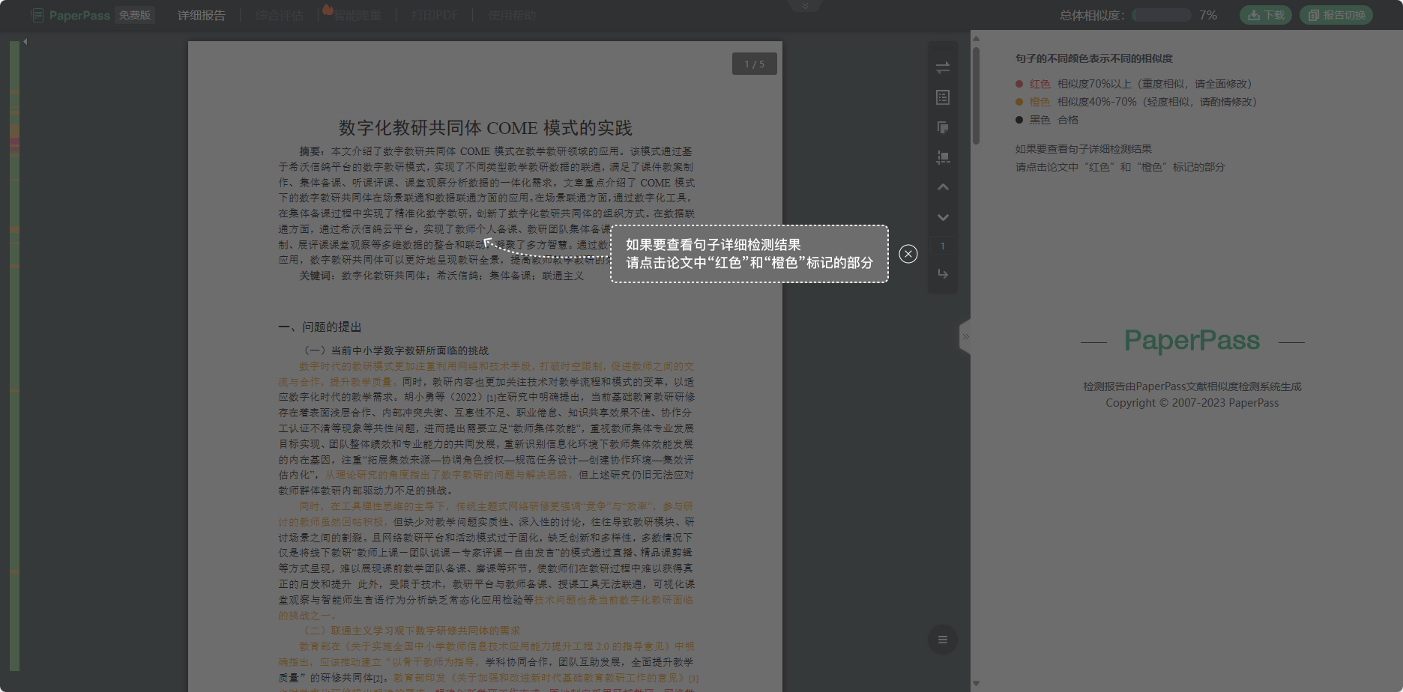Click the Copyright 2007-2023 PaperPass text
This screenshot has height=692, width=1403.
[x=1192, y=403]
